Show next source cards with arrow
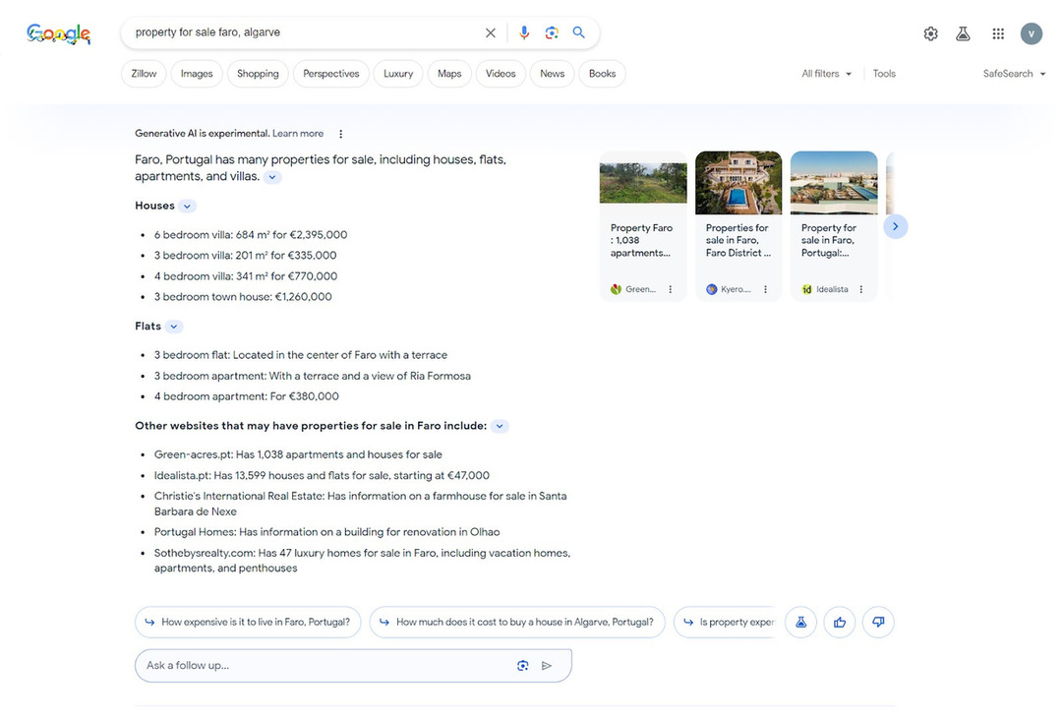The image size is (1062, 721). [x=896, y=226]
